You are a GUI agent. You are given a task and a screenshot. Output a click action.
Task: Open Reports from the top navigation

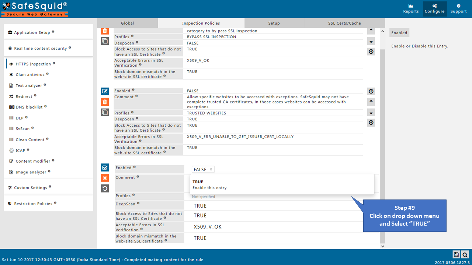point(411,9)
